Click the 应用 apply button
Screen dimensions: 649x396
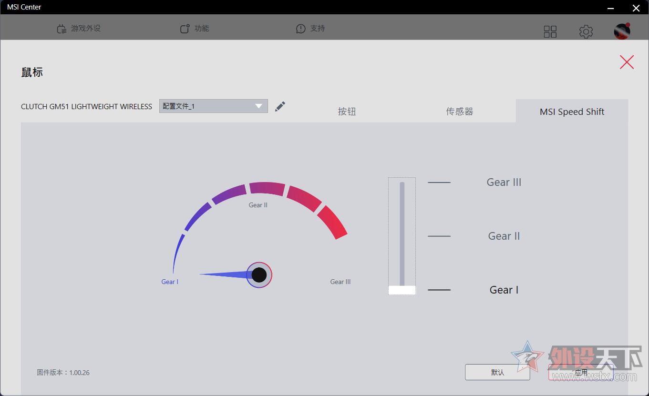pos(581,372)
